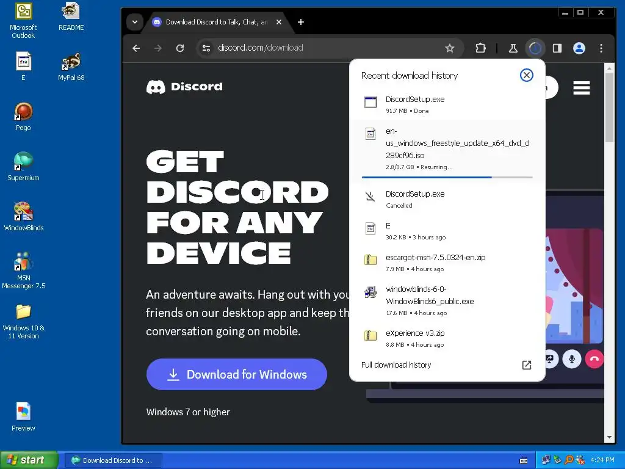The height and width of the screenshot is (469, 625).
Task: Launch the Pego desktop shortcut
Action: coord(23,117)
